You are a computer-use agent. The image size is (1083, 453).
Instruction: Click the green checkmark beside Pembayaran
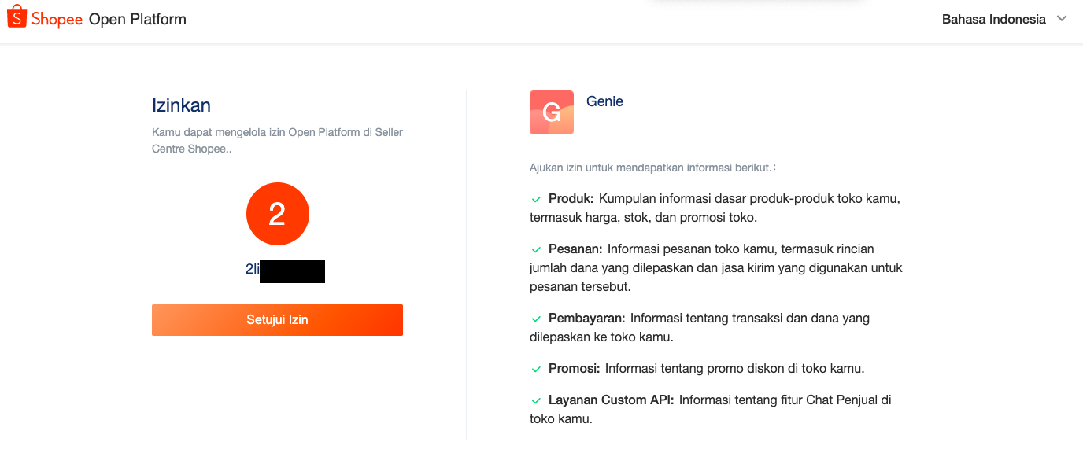536,319
